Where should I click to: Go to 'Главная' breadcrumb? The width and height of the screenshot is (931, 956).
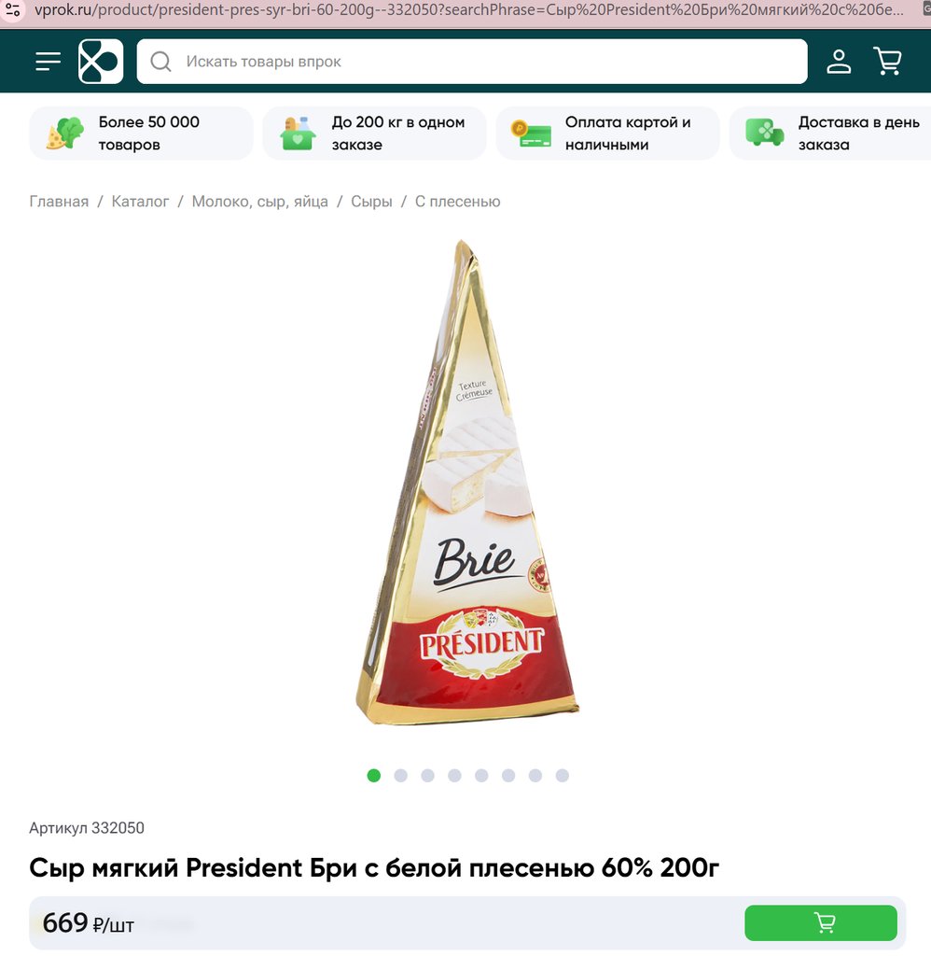pos(59,202)
